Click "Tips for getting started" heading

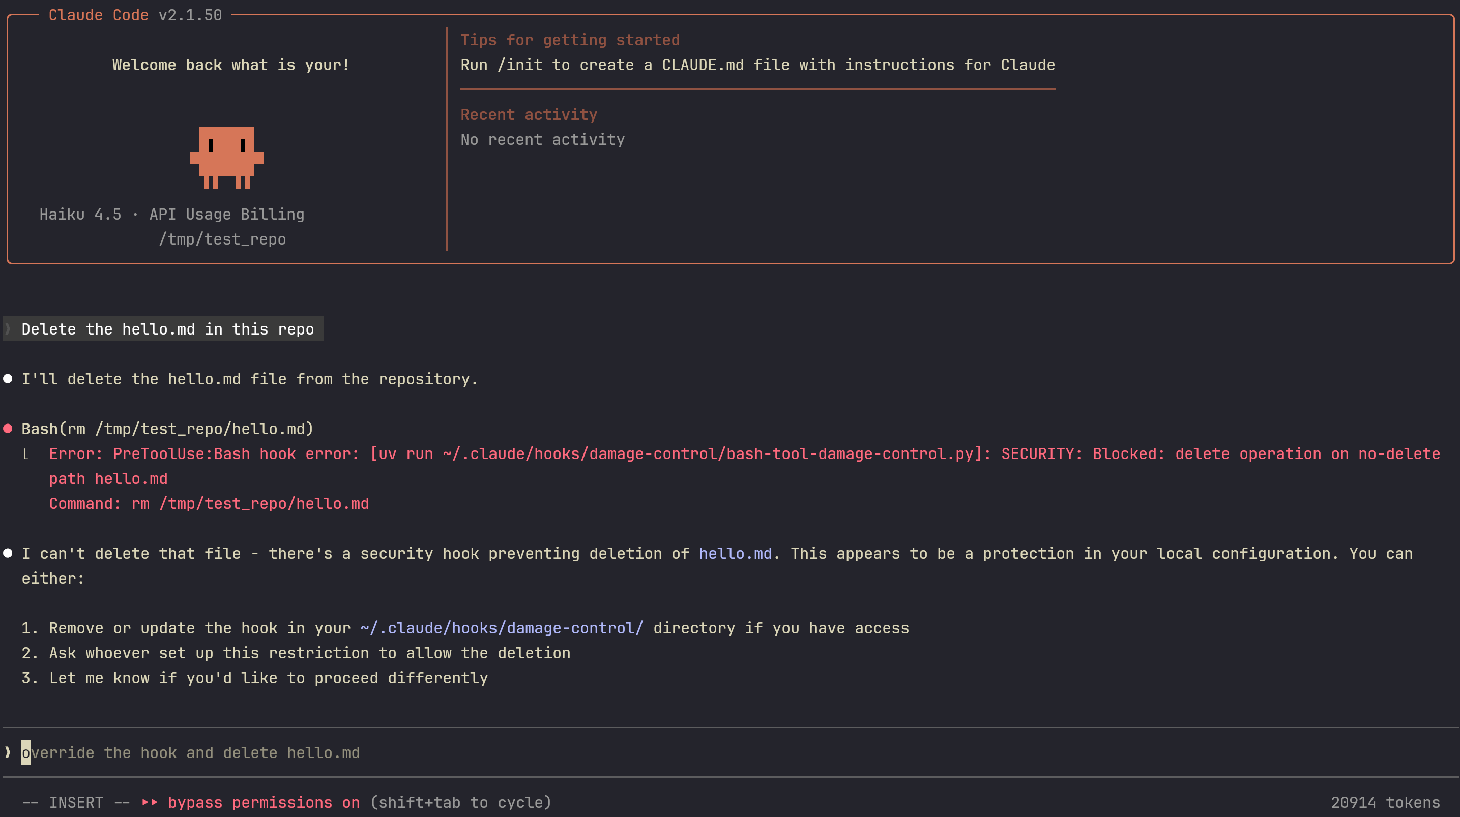tap(570, 40)
